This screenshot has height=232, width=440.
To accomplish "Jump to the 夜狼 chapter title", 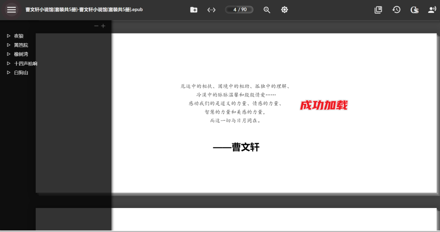I will coord(19,36).
